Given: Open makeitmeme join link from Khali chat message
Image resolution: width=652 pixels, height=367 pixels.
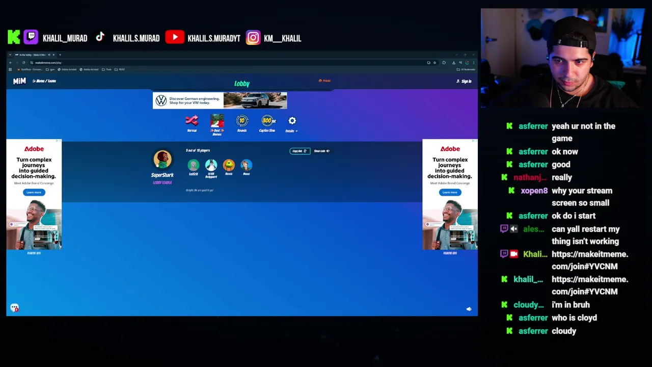Looking at the screenshot, I should click(589, 260).
